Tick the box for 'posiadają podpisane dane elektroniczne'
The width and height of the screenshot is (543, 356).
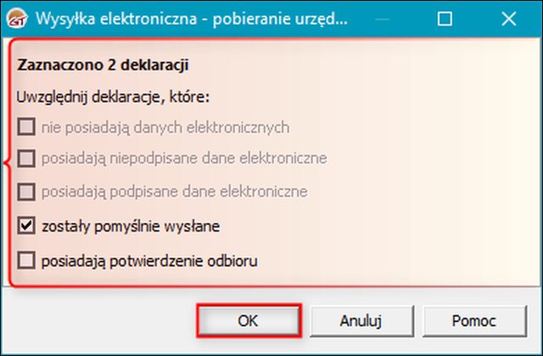pyautogui.click(x=26, y=192)
